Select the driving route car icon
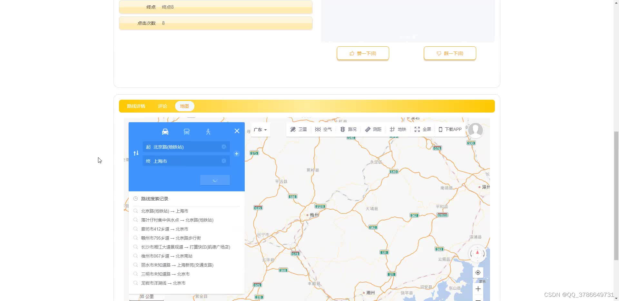This screenshot has width=619, height=301. 165,132
